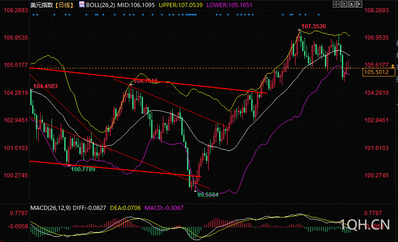Select the 日线 period label
This screenshot has width=398, height=242.
(x=65, y=5)
